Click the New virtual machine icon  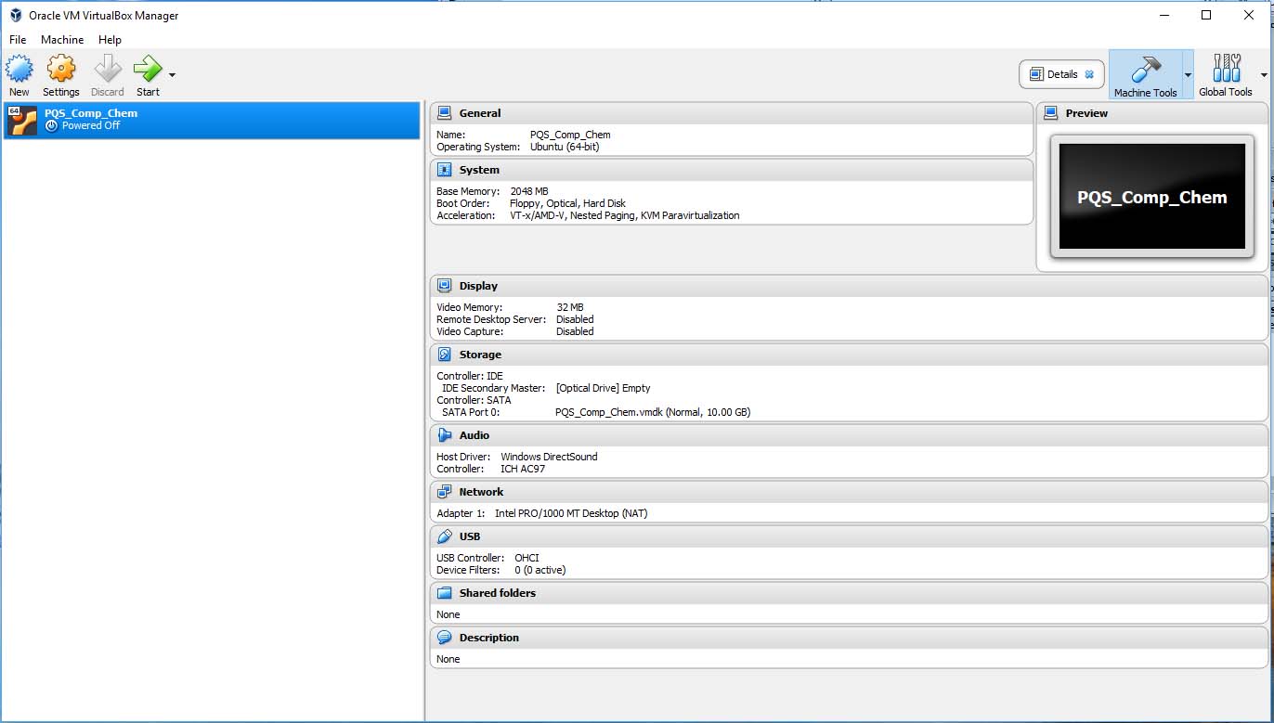19,69
